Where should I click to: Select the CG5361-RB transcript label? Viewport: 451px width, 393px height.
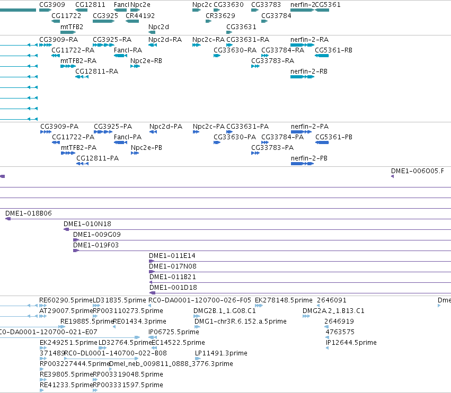(334, 50)
